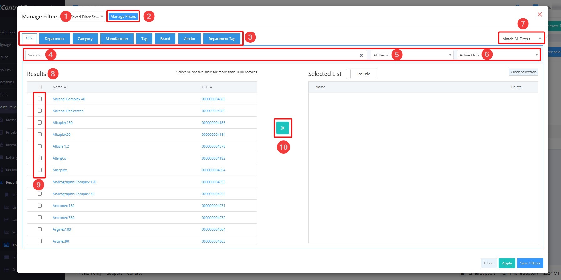This screenshot has width=561, height=280.
Task: Switch to the UPC filter tab
Action: 29,38
